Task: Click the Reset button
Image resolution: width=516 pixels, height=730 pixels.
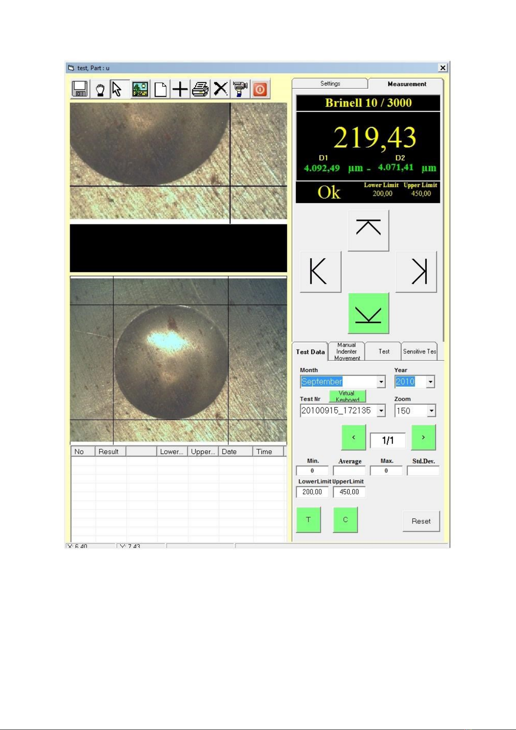Action: [421, 521]
